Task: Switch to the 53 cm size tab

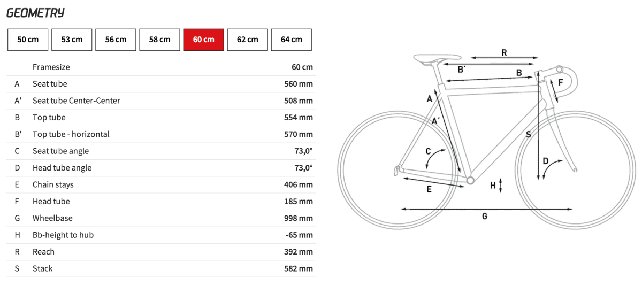Action: 72,40
